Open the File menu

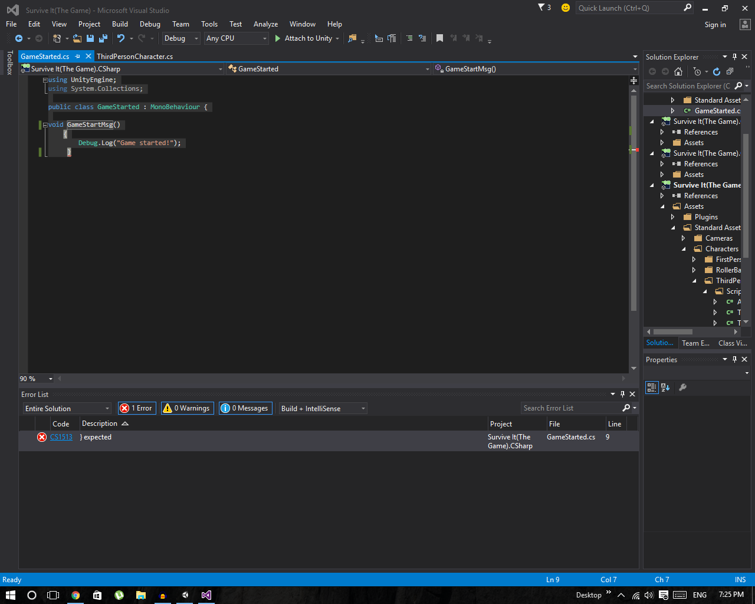11,24
